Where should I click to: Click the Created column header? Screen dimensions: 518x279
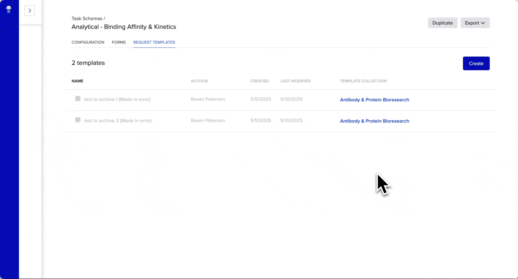tap(260, 81)
